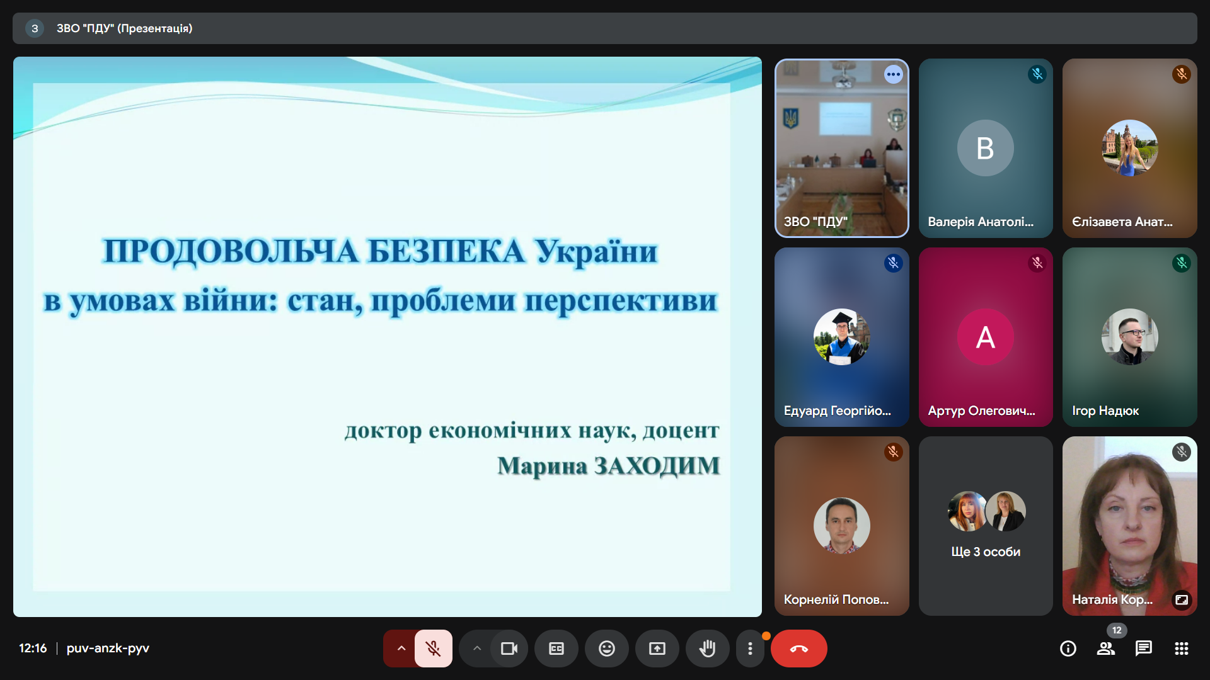This screenshot has height=680, width=1210.
Task: Select the Ігор Надюк participant tile
Action: pyautogui.click(x=1129, y=337)
